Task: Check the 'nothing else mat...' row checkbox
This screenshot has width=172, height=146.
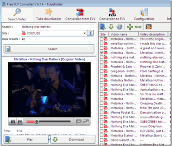Action: click(x=101, y=57)
